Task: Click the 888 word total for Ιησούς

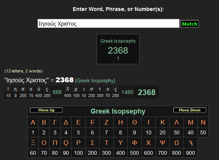Action: [57, 92]
